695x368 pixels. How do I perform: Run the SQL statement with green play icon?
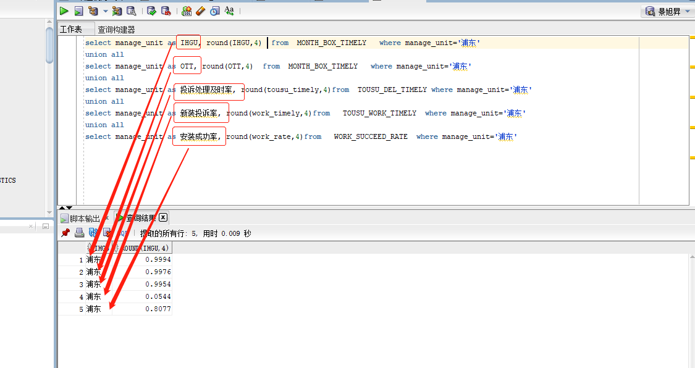64,11
